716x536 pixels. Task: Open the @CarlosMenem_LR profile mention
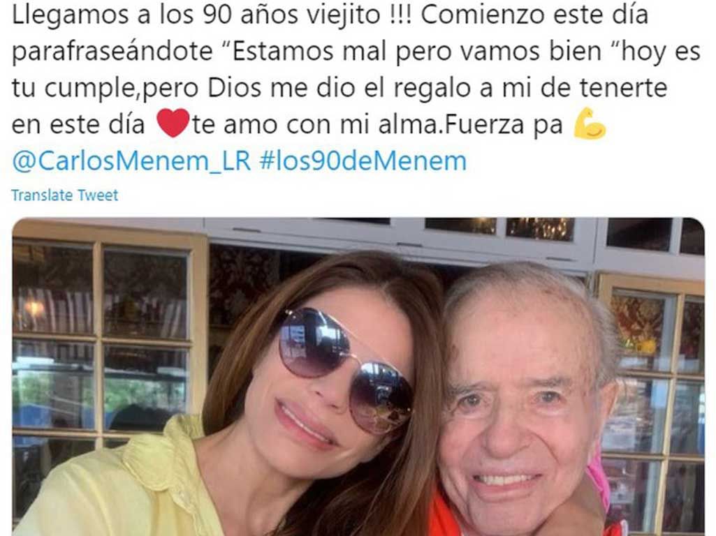(x=131, y=161)
